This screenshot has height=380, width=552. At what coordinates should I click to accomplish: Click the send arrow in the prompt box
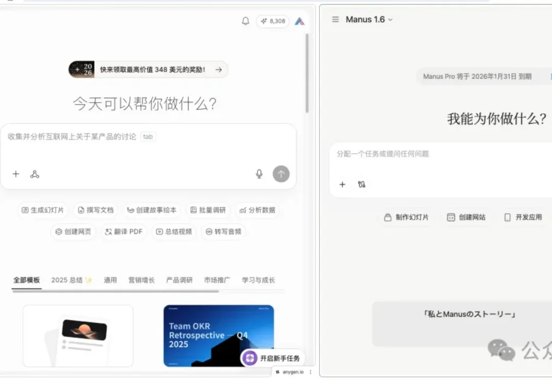coord(281,174)
